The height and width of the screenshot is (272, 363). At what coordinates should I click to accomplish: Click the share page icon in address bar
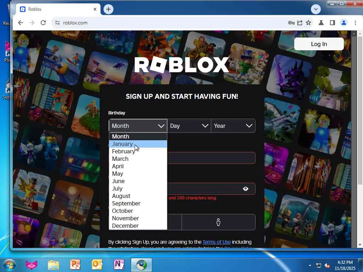coord(300,23)
